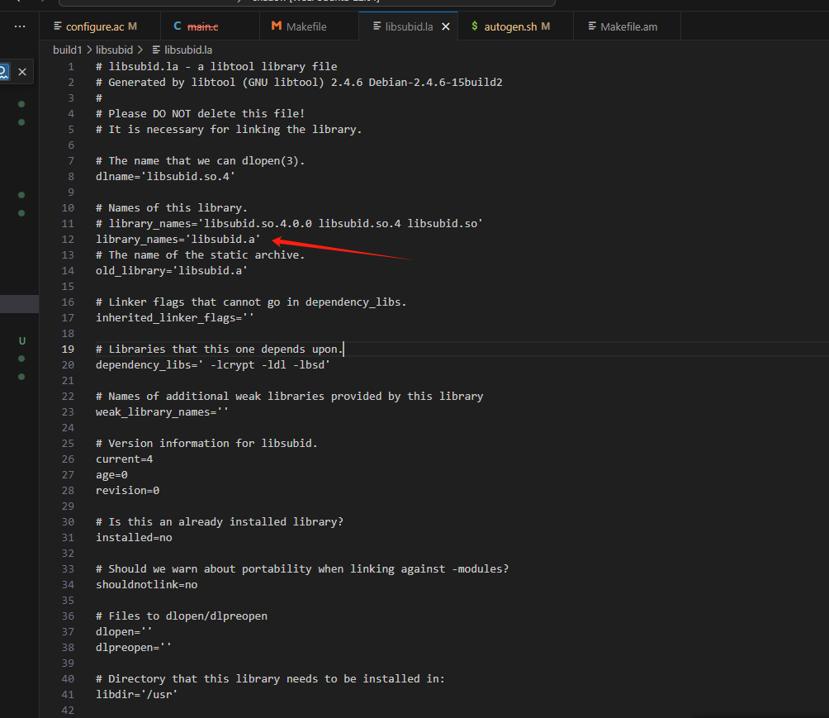Click the orange M icon on Makefile tab

[276, 26]
